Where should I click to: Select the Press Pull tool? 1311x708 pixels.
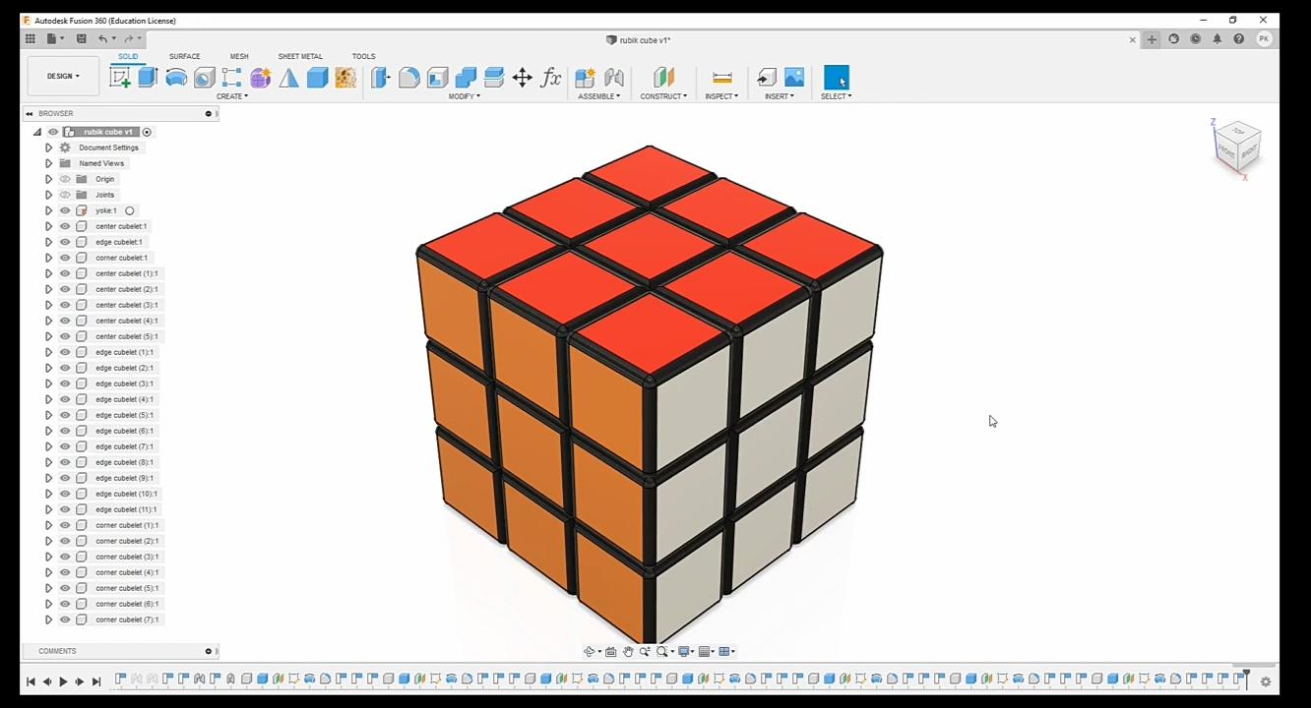click(381, 78)
